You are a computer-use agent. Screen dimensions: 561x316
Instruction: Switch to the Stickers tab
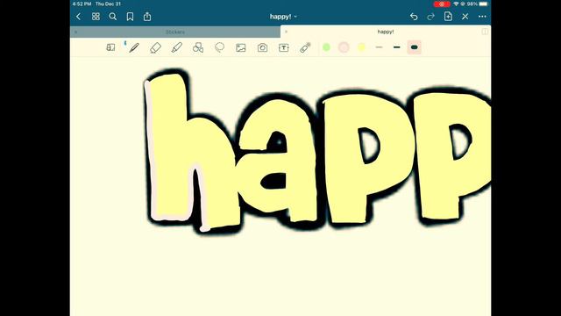coord(175,32)
